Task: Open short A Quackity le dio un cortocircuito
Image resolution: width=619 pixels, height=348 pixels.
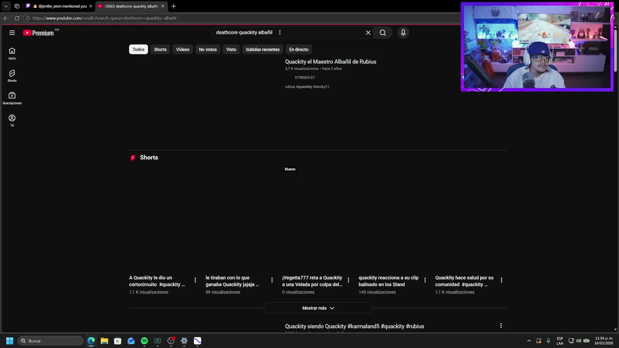Action: 157,281
